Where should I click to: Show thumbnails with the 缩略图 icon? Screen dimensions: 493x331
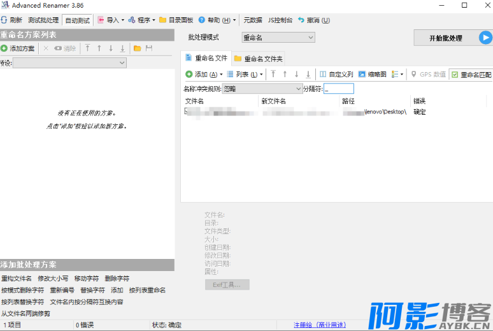pyautogui.click(x=362, y=74)
